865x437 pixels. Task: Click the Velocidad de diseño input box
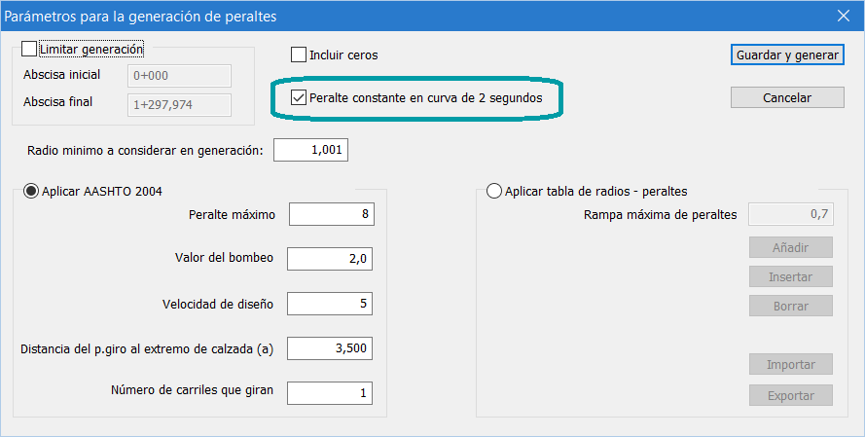coord(330,304)
